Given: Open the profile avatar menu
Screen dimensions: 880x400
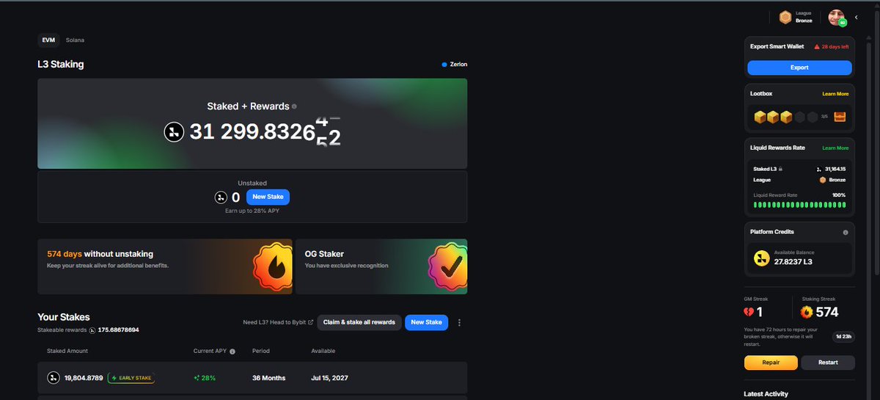Looking at the screenshot, I should [837, 17].
